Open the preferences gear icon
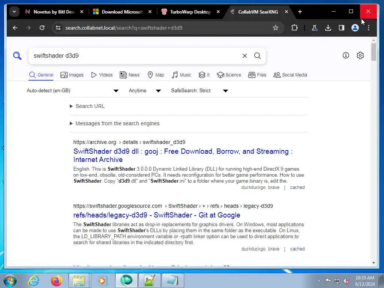Screen dimensions: 384x288 pos(360,55)
